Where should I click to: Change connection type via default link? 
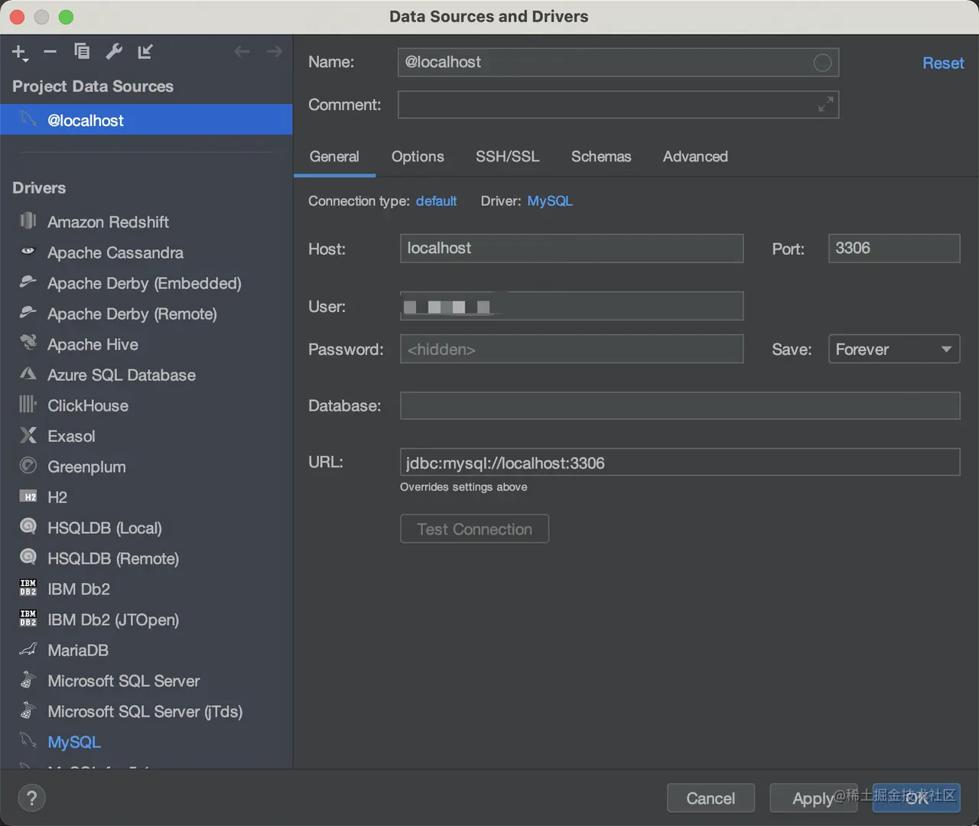(436, 201)
